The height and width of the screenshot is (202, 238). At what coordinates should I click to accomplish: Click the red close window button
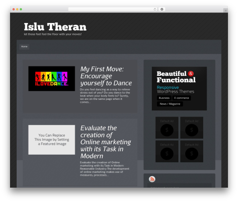pos(14,9)
